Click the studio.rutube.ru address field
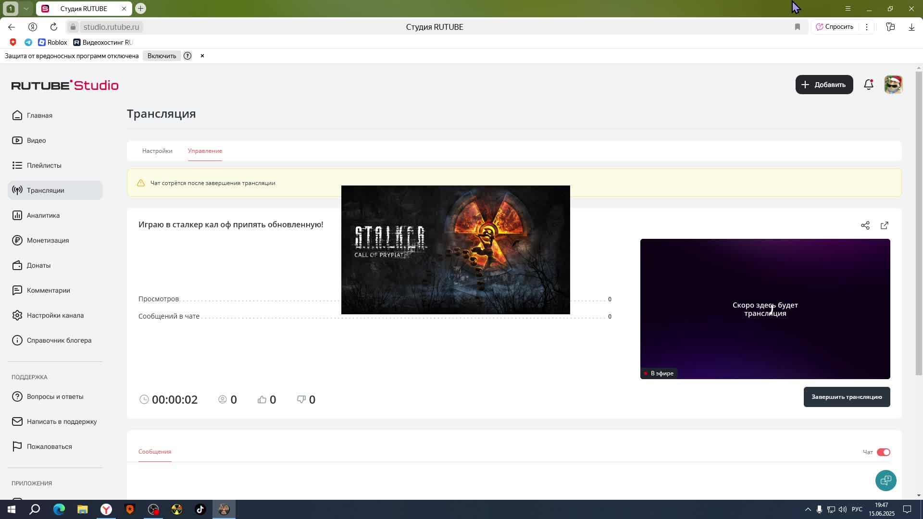 point(111,27)
